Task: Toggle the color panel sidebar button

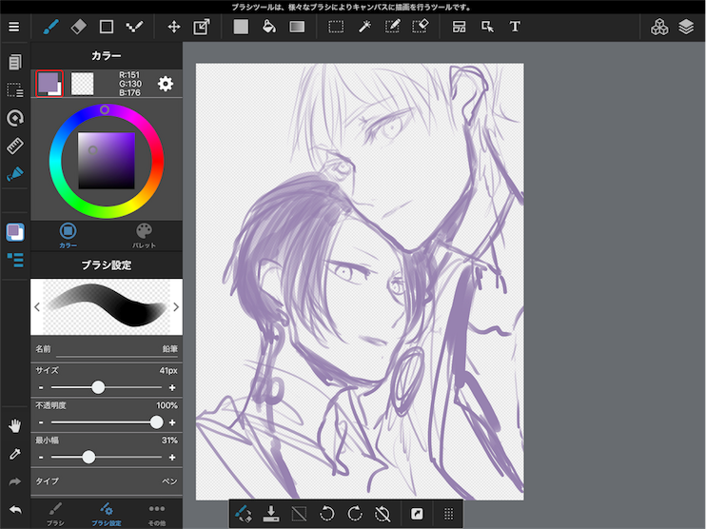Action: tap(15, 232)
